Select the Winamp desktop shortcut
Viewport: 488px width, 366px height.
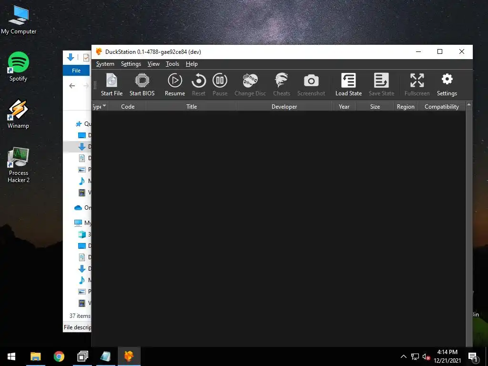pos(19,114)
